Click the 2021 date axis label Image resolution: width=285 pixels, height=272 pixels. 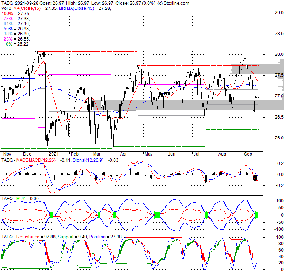pyautogui.click(x=54, y=154)
